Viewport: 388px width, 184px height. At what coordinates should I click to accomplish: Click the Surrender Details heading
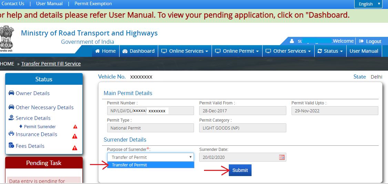tap(125, 140)
